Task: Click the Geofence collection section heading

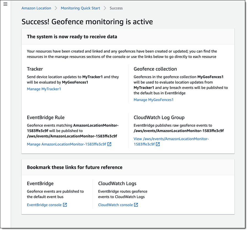Action: (x=155, y=69)
